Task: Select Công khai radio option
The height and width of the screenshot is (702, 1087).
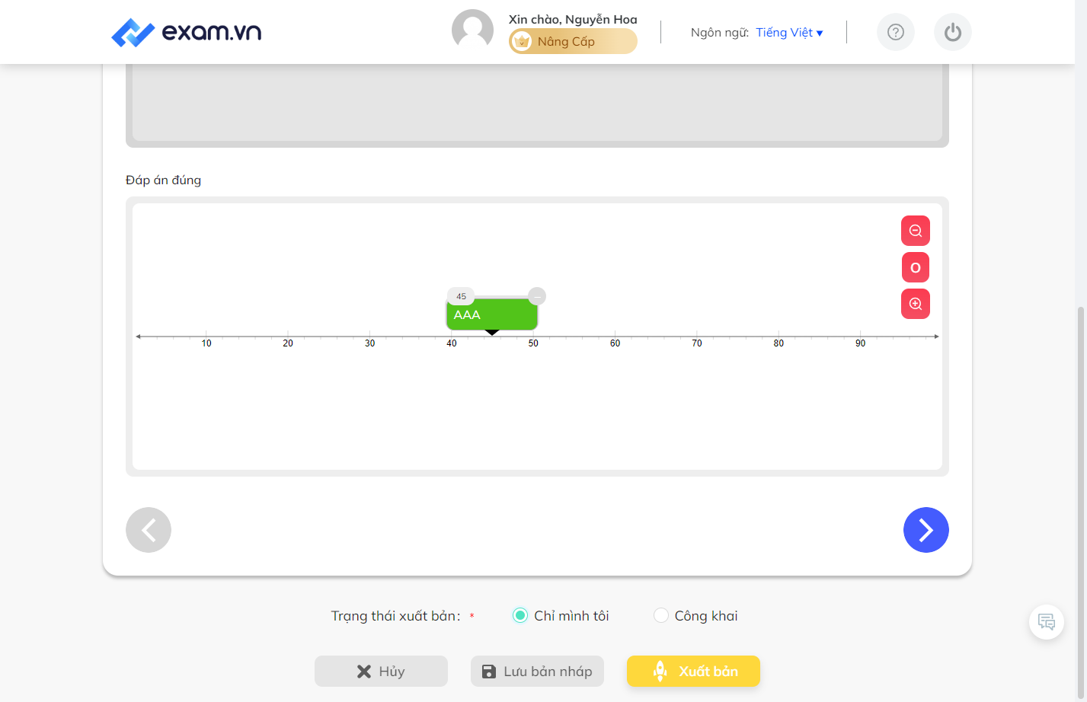Action: pyautogui.click(x=661, y=615)
